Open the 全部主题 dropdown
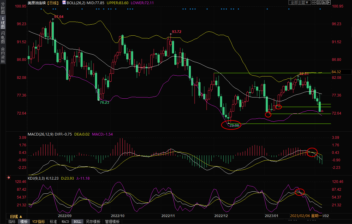Viewport: 352px width, 224px height. click(299, 2)
